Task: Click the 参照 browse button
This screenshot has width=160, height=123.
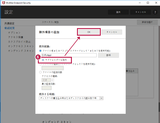Action: (109, 55)
